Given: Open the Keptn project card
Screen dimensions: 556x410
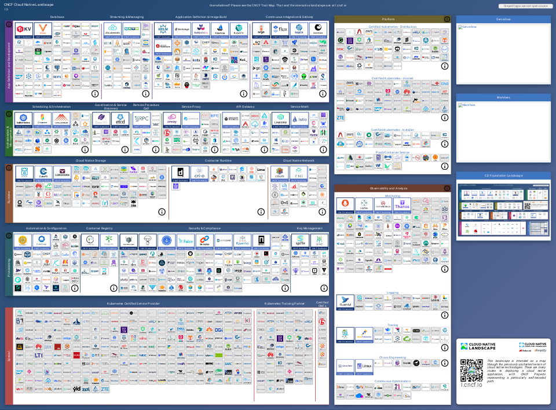Looking at the screenshot, I should click(299, 31).
